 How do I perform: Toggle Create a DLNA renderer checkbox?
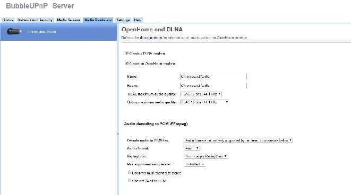127,53
